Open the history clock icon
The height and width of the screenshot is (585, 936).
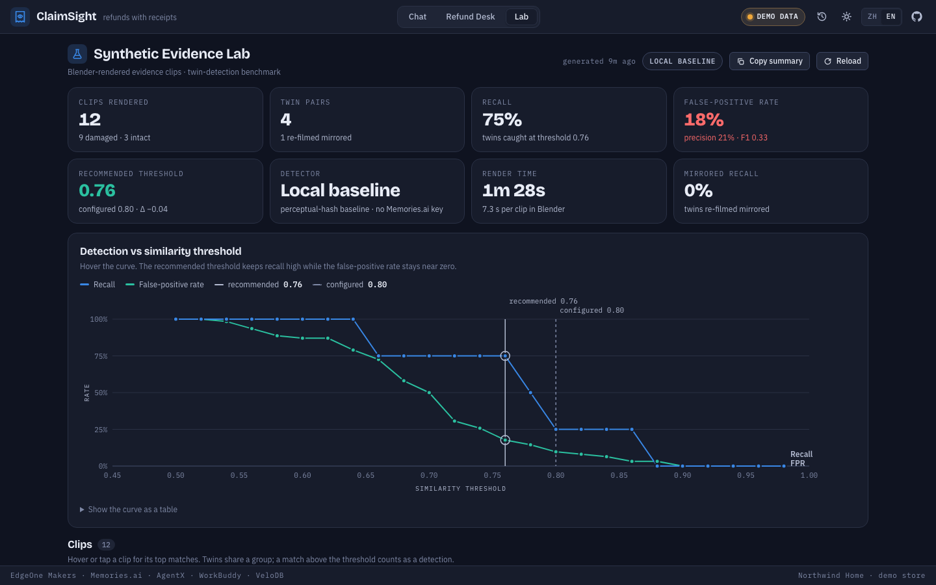click(x=822, y=17)
